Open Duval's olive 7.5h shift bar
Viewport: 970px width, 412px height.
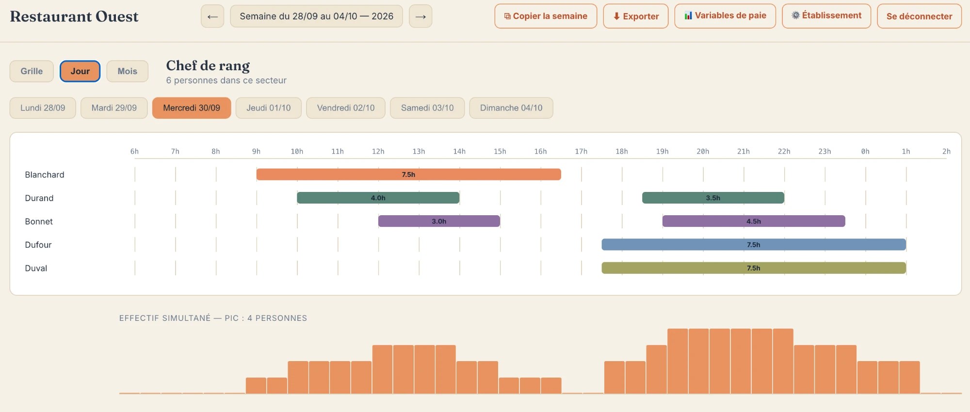(x=754, y=268)
